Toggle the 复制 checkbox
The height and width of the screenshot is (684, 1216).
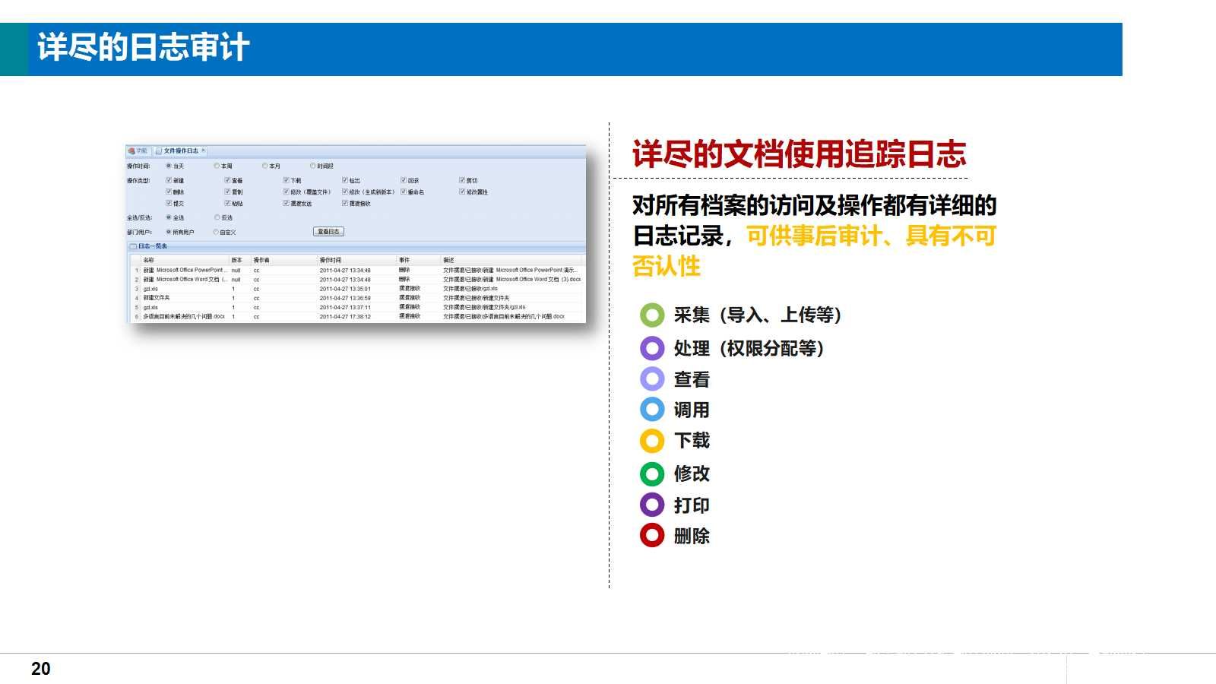pyautogui.click(x=227, y=192)
